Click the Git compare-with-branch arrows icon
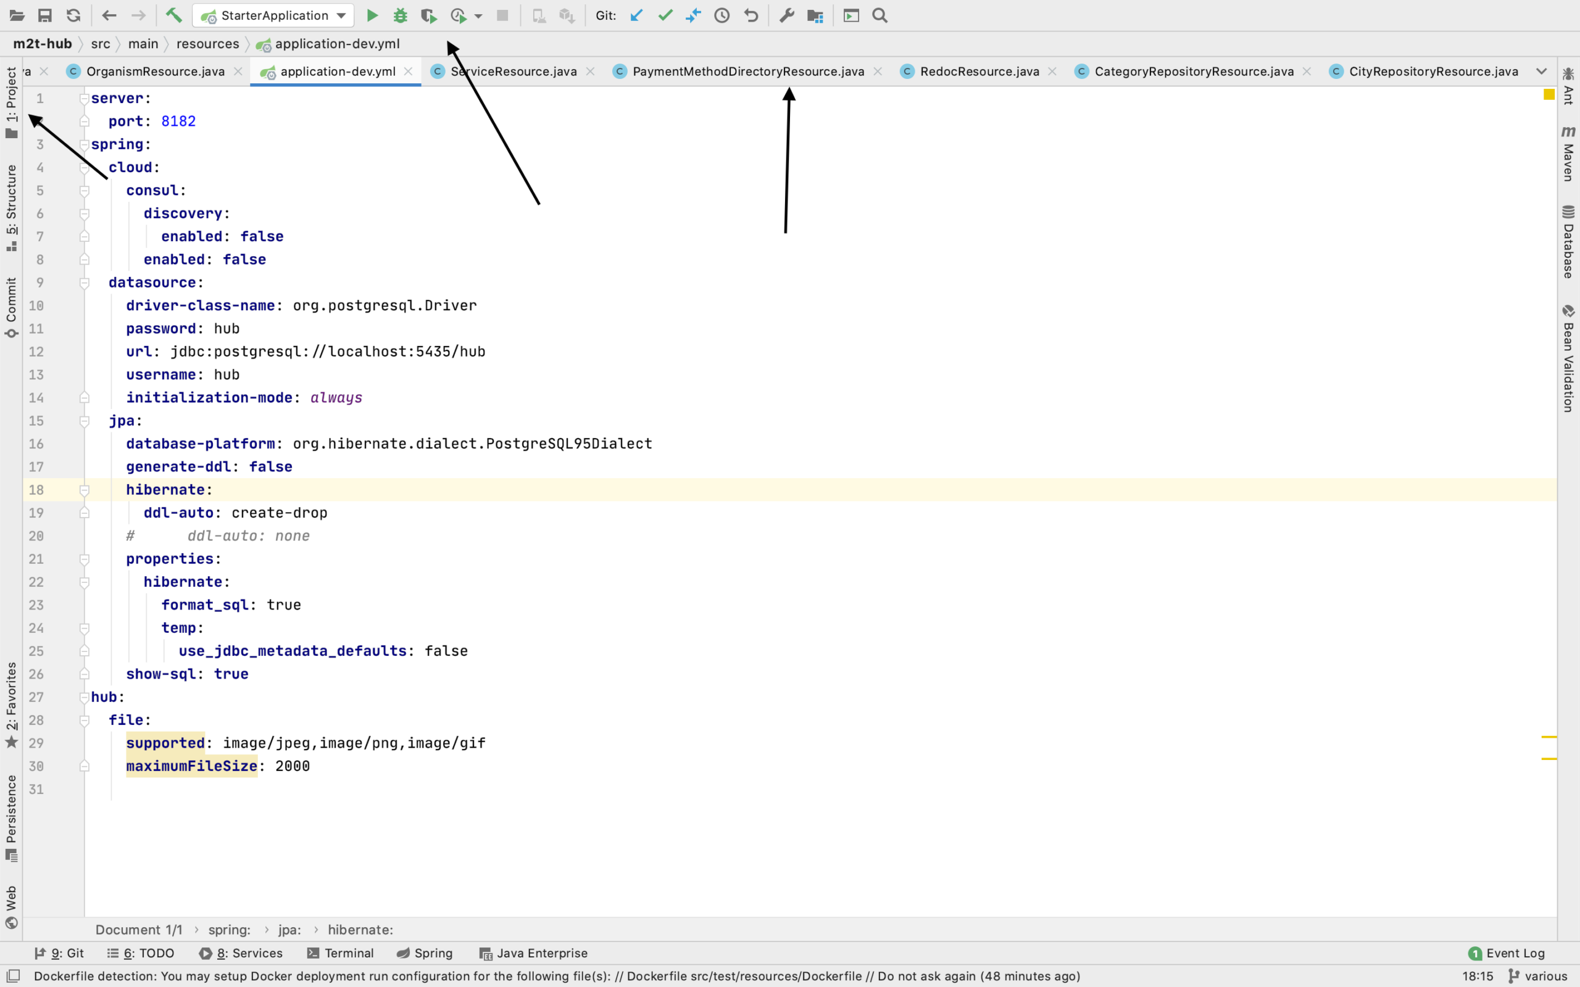This screenshot has height=987, width=1580. click(x=693, y=15)
